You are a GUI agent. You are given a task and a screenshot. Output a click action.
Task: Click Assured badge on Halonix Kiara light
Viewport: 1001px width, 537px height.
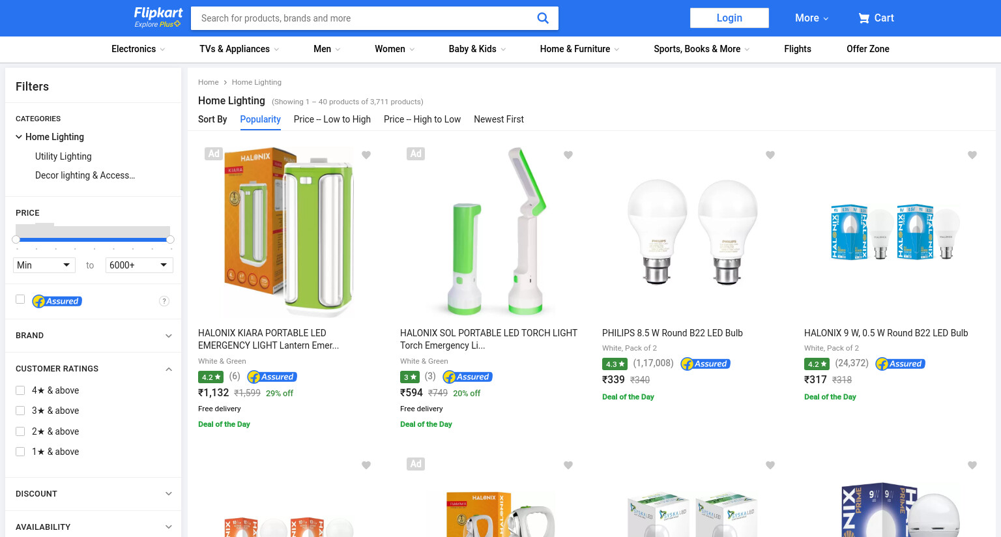pyautogui.click(x=272, y=377)
